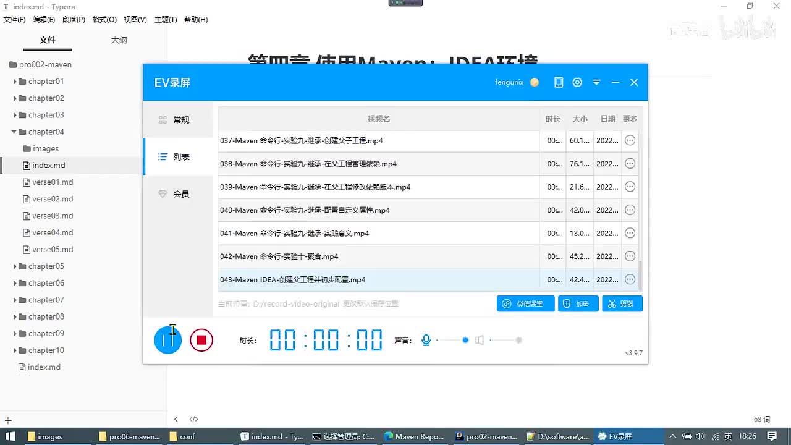Click the 视频名 column header

[x=379, y=119]
